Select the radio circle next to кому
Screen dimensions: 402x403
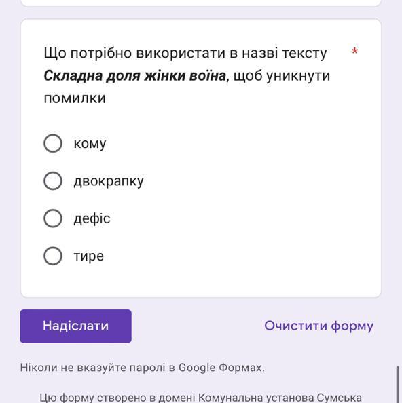click(53, 143)
